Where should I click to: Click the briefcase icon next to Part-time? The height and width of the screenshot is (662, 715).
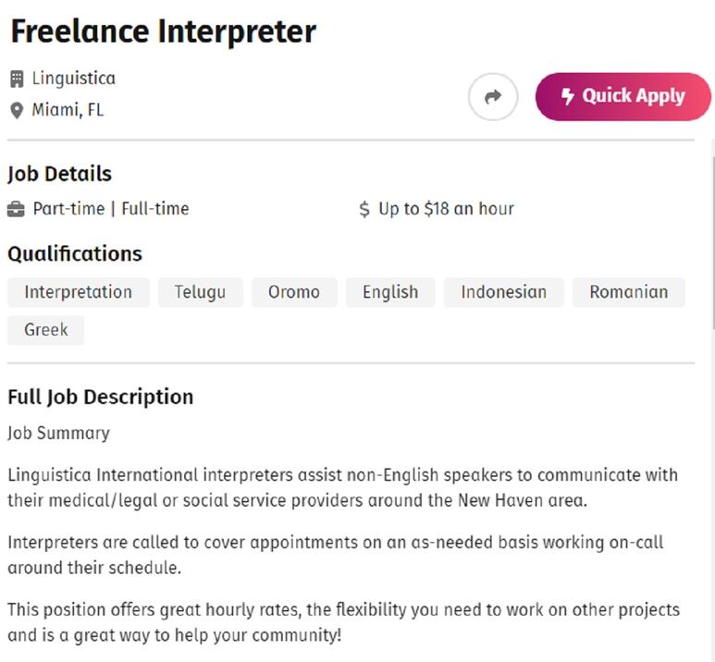(16, 209)
